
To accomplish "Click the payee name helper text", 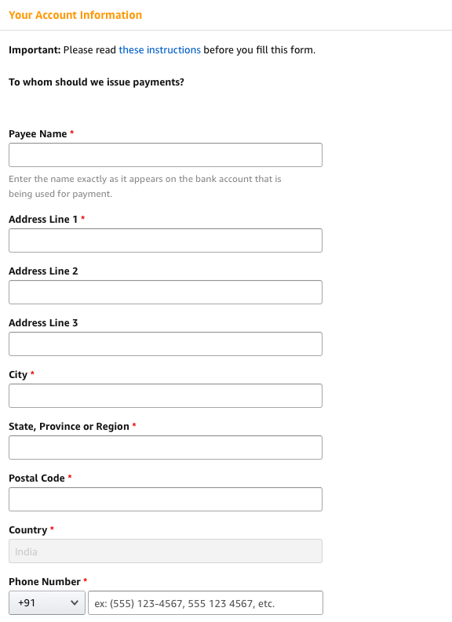I will pyautogui.click(x=145, y=187).
